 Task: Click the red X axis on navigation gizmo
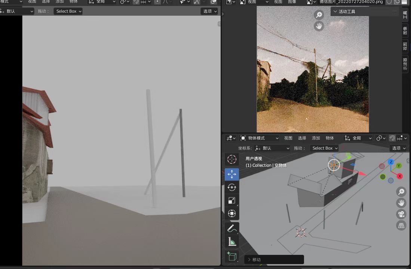(399, 176)
